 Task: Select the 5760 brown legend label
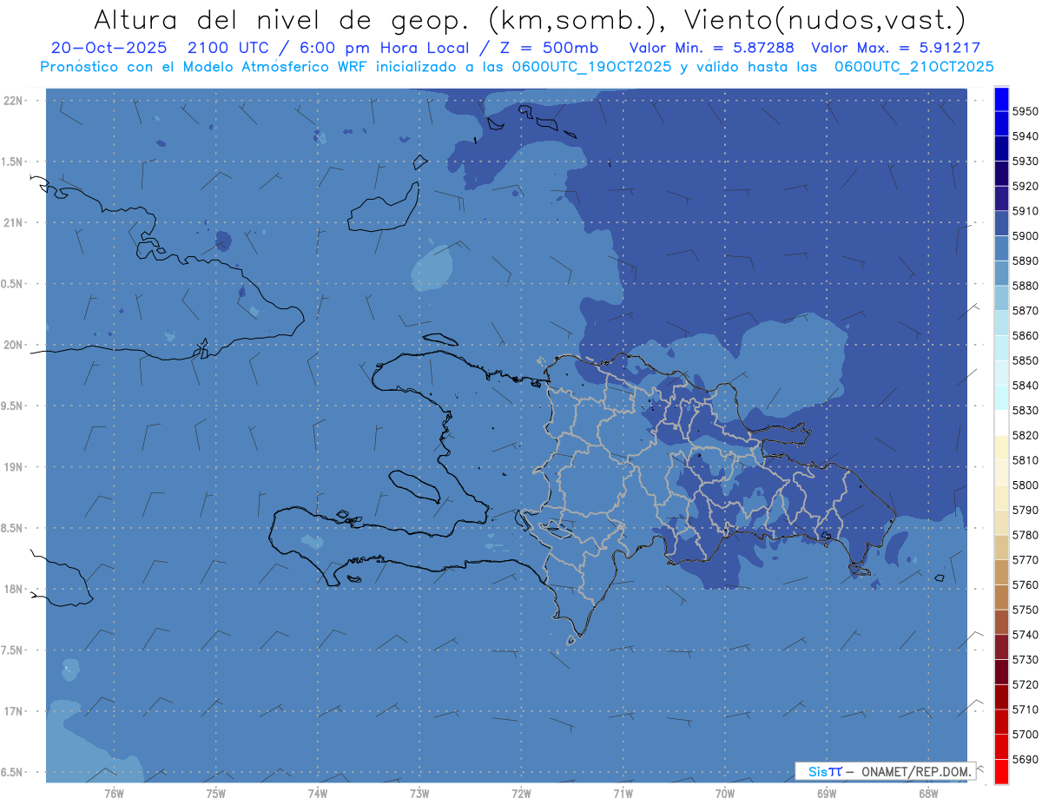click(1025, 584)
